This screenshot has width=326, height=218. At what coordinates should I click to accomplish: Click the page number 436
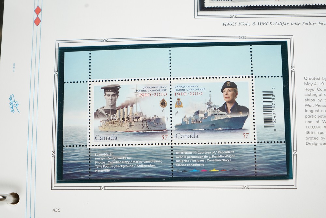56,210
